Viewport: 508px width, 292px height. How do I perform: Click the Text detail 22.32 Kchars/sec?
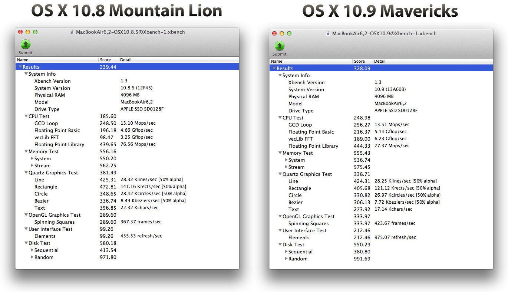pos(139,208)
